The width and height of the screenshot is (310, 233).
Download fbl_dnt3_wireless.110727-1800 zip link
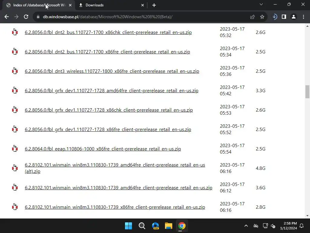[x=112, y=71]
